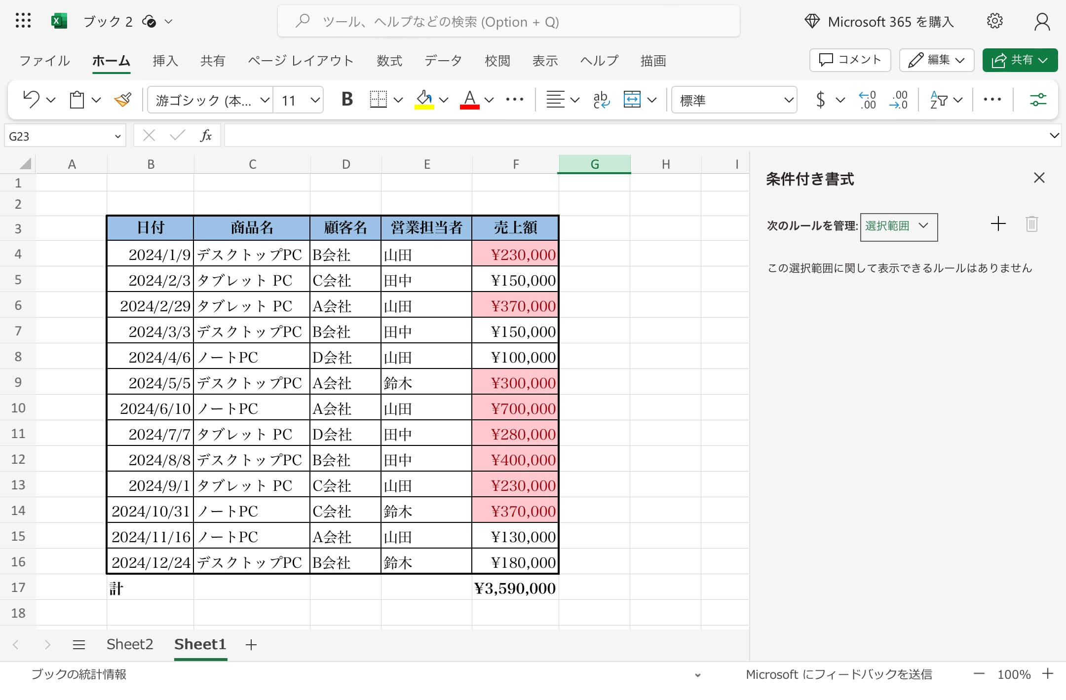The width and height of the screenshot is (1066, 700).
Task: Switch to the 数式 tab
Action: pyautogui.click(x=389, y=60)
